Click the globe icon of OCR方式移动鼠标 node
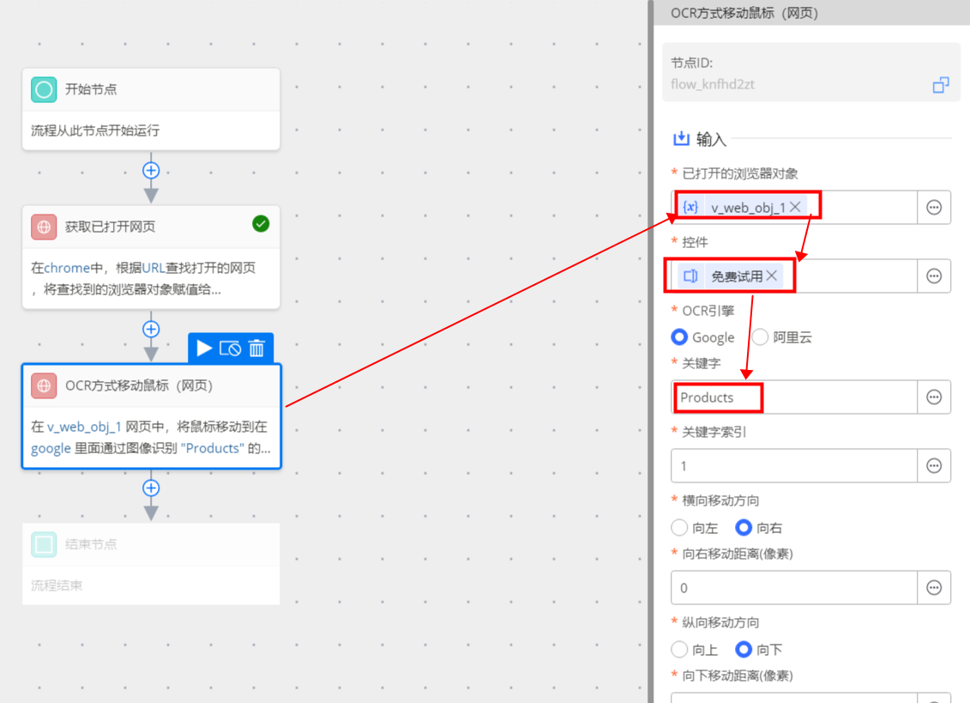The image size is (970, 703). 44,386
